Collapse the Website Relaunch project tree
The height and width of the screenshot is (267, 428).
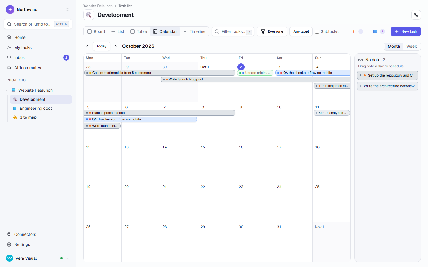pos(7,90)
